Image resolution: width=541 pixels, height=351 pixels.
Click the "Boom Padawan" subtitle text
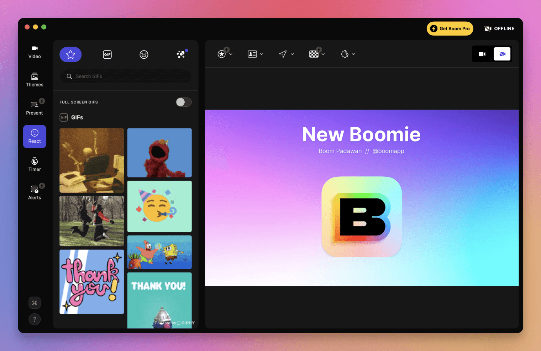coord(340,151)
